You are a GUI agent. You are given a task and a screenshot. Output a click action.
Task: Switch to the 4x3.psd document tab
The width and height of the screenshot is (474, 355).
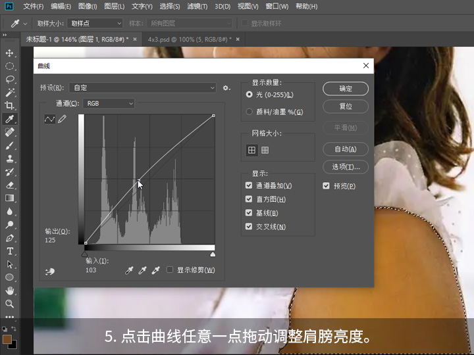click(191, 39)
